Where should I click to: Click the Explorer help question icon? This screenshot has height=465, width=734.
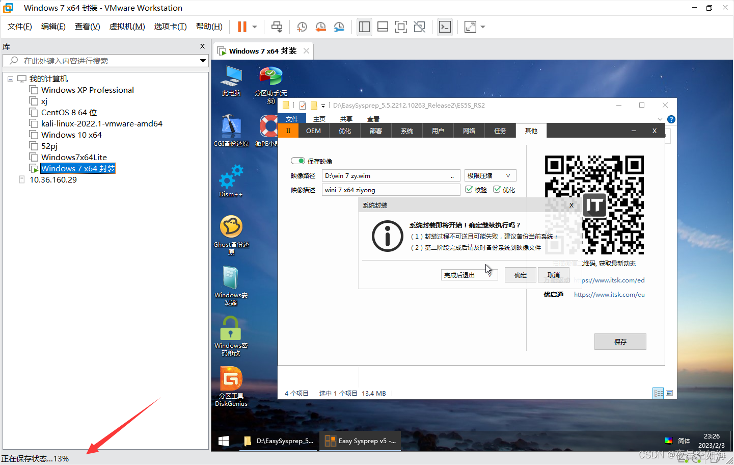[x=671, y=119]
